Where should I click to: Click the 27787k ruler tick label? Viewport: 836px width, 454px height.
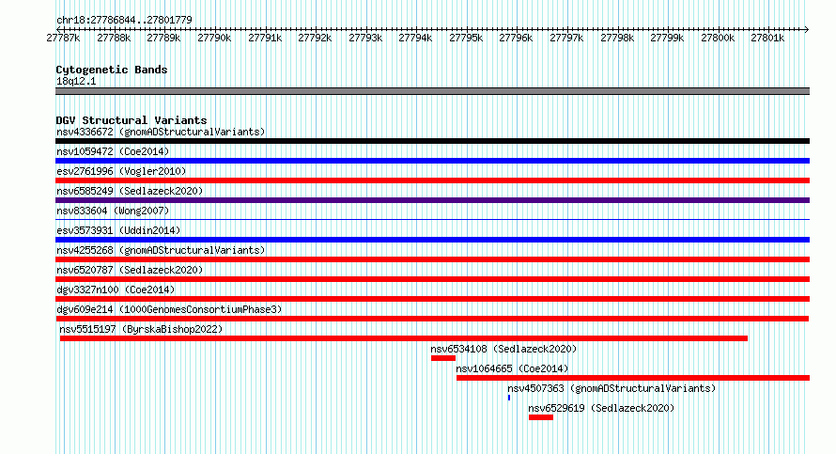(64, 39)
